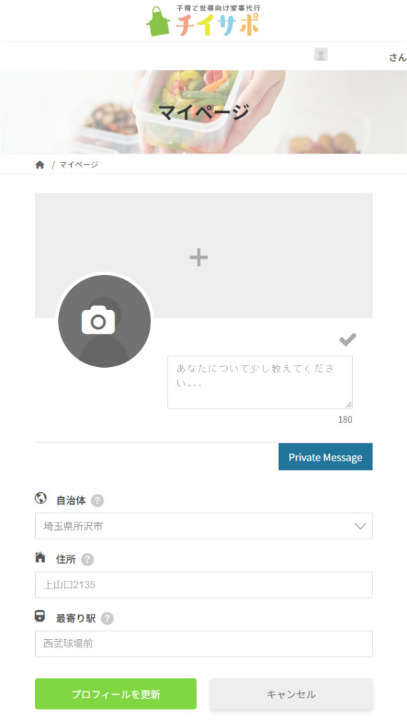The image size is (407, 720).
Task: Click the help icon beside 自治体
Action: point(97,501)
